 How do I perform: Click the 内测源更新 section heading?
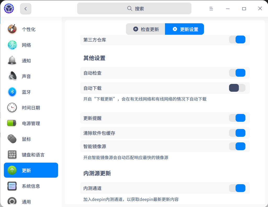[x=97, y=173]
